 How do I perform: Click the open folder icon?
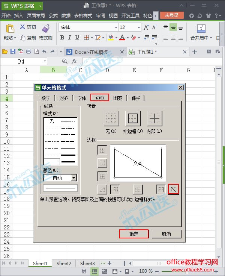point(5,52)
